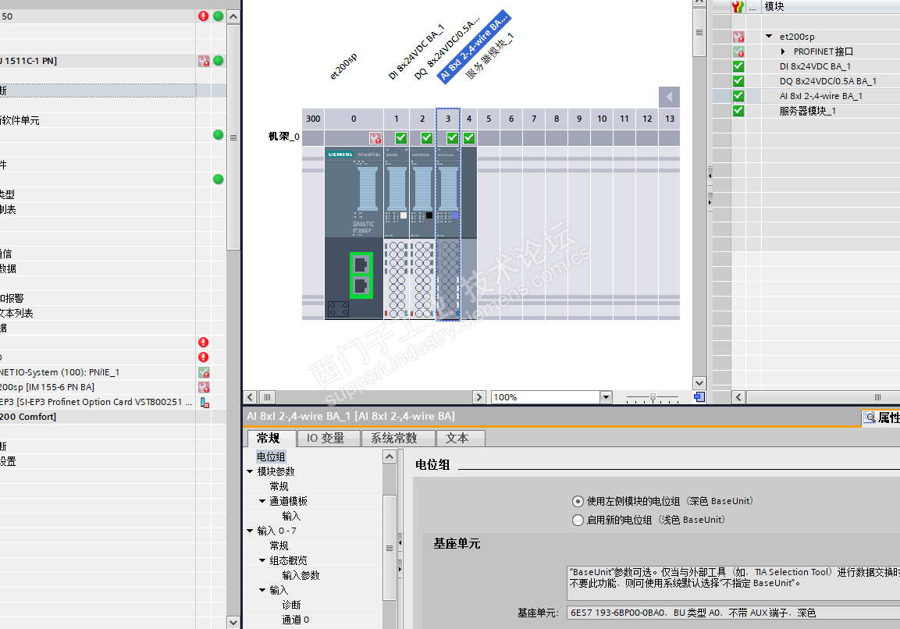
Task: Click the green check for AI 8xI 2-,4-wire BA_1
Action: (x=738, y=97)
